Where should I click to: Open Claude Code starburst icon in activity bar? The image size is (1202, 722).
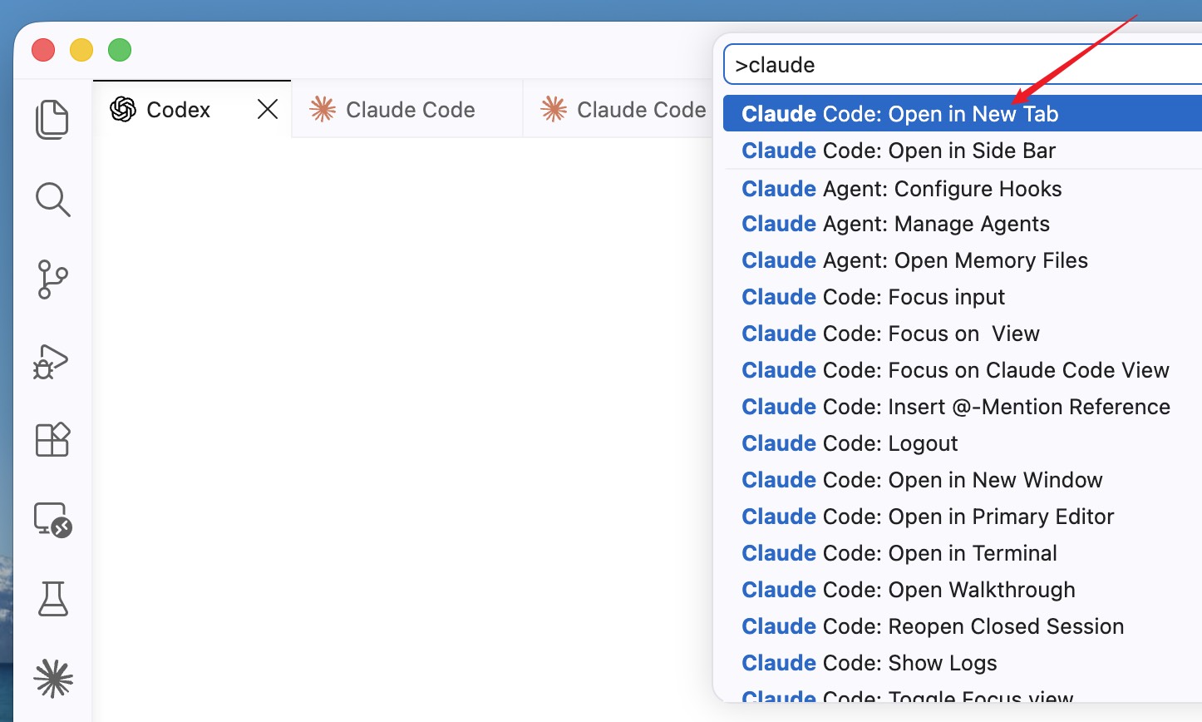point(53,679)
